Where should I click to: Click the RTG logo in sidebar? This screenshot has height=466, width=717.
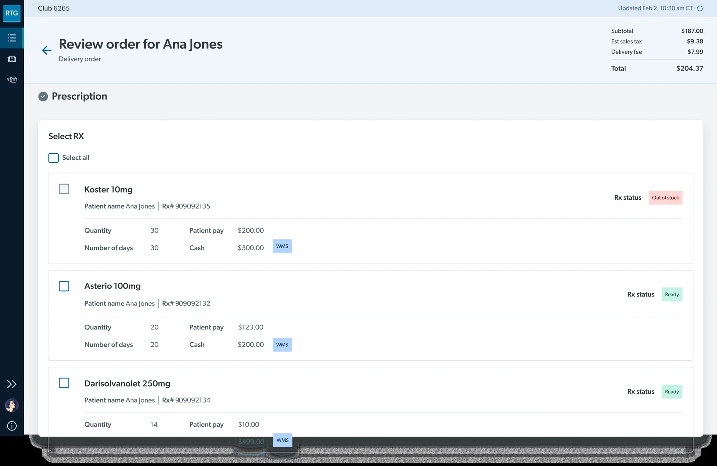[12, 13]
